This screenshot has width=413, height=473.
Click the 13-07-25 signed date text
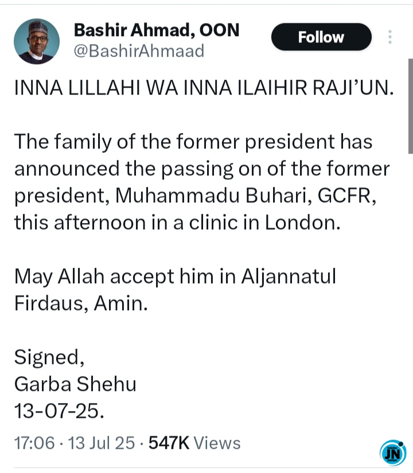(x=59, y=411)
